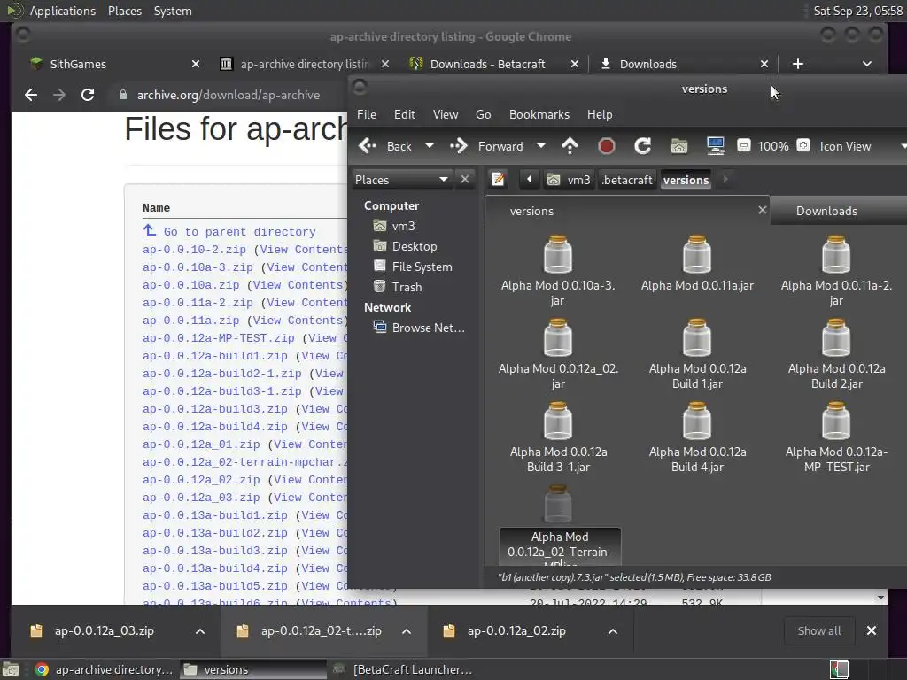907x680 pixels.
Task: Go up to the parent folder
Action: 570,146
